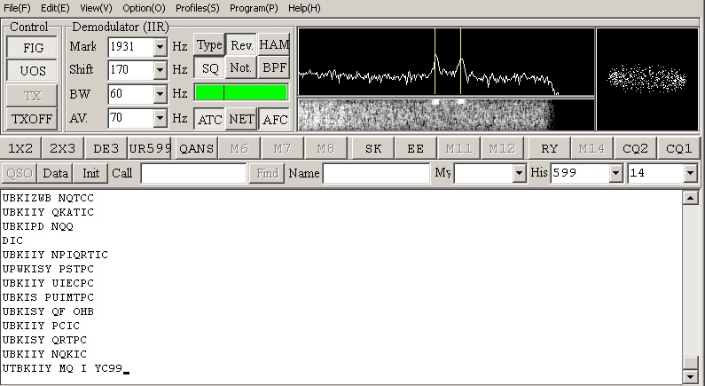Screen dimensions: 705x386
Task: Send the RY test macro
Action: 550,148
